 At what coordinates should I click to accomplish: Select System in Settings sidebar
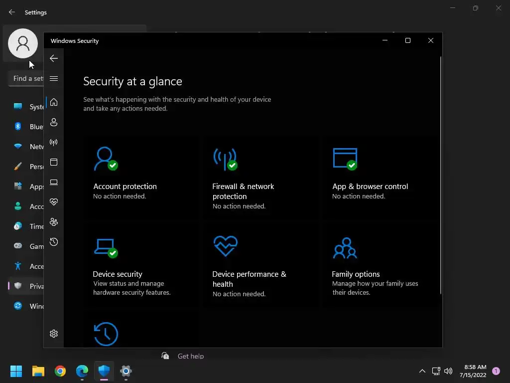26,107
